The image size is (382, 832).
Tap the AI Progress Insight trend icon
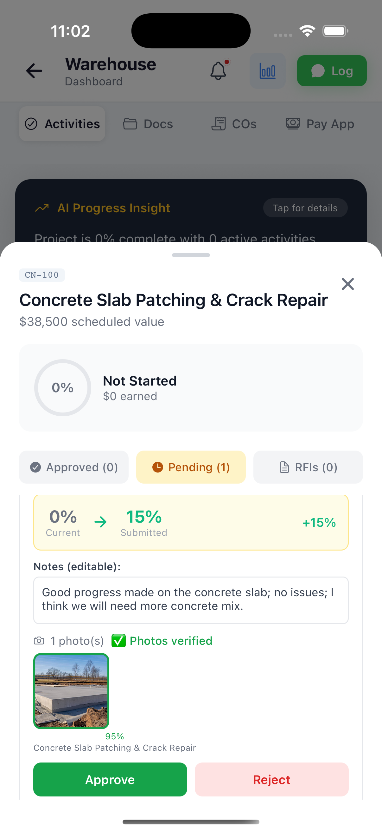click(42, 208)
